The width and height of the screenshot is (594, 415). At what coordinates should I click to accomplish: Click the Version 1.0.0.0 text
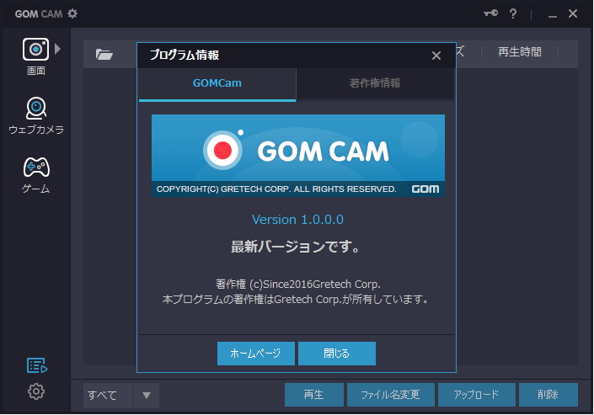coord(297,220)
